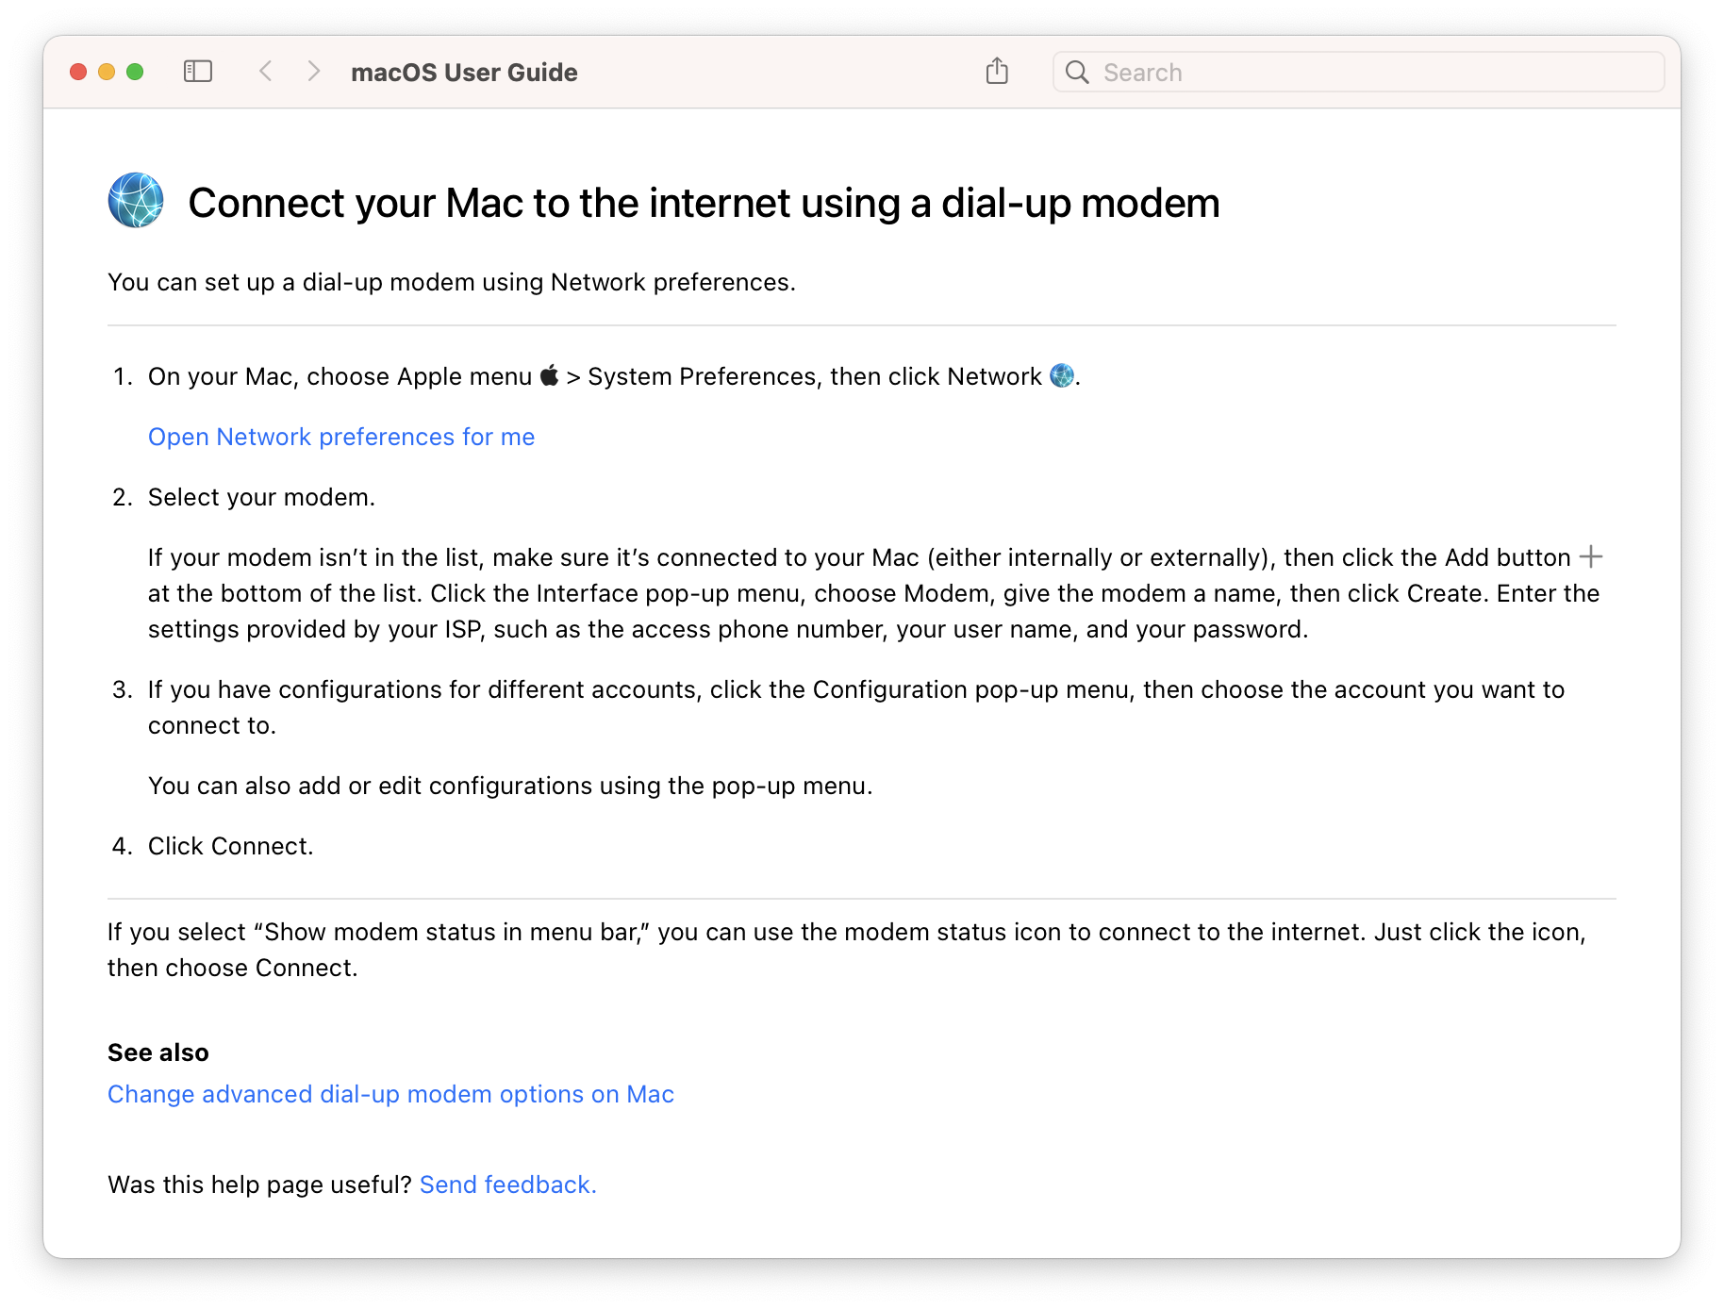Click the Network icon in step 1 text
This screenshot has width=1724, height=1309.
point(1061,376)
